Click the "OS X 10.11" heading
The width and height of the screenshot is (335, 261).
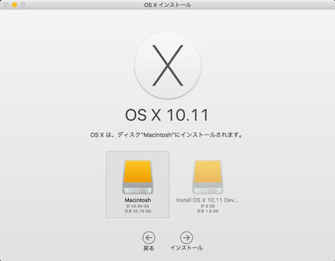[167, 115]
